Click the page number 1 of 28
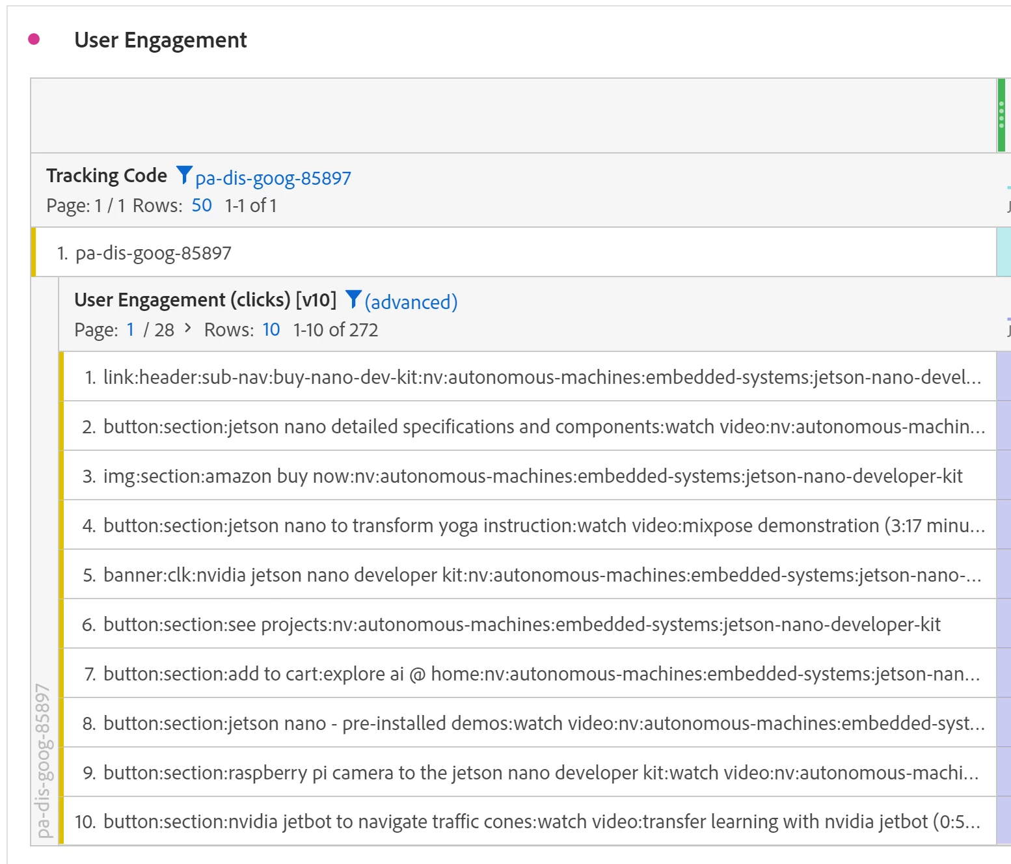 (130, 330)
